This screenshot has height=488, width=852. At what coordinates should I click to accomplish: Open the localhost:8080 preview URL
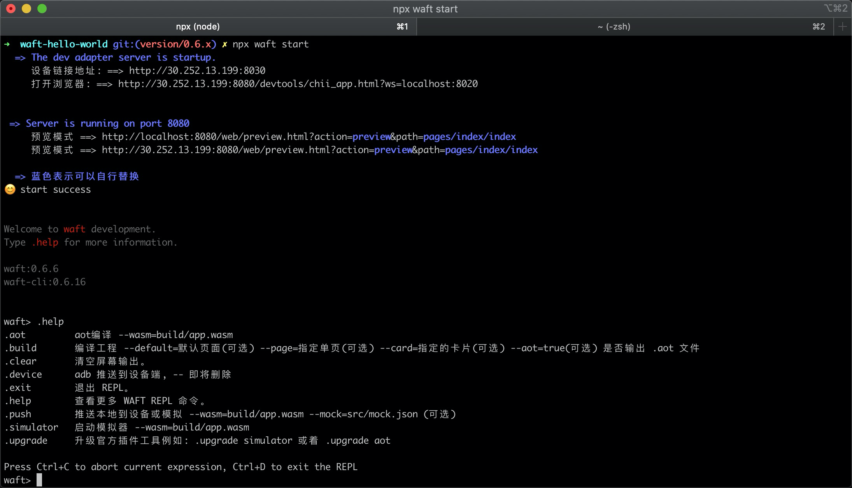coord(309,137)
